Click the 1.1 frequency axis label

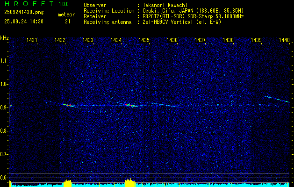click(x=4, y=61)
